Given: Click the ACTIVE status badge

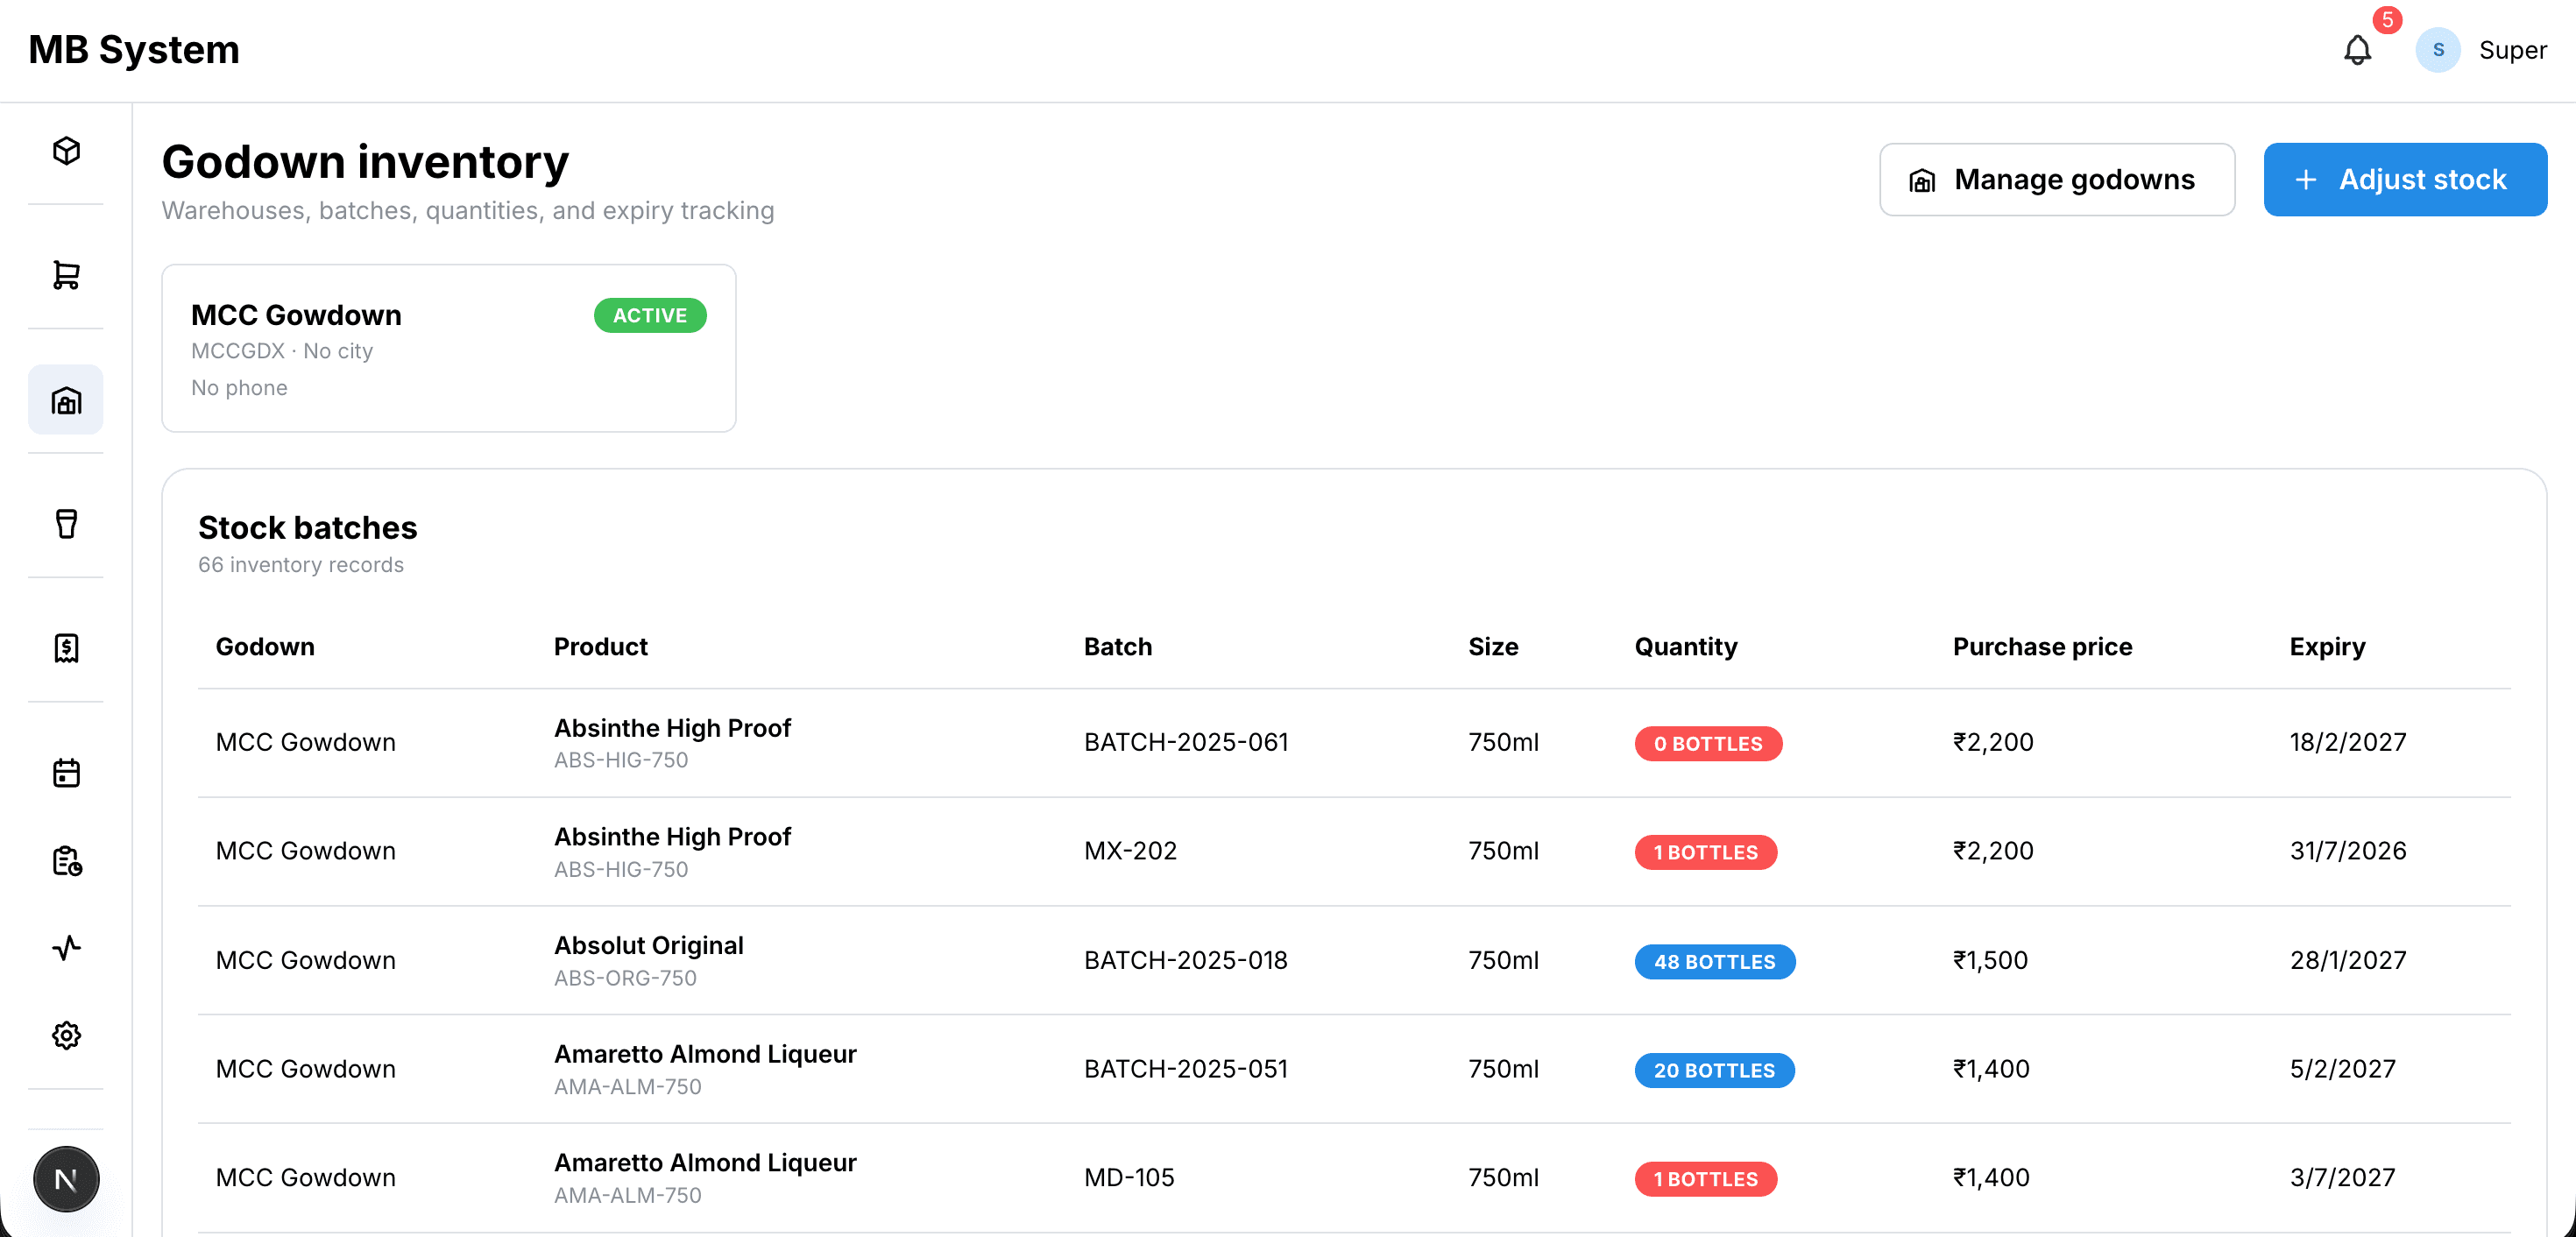Looking at the screenshot, I should point(650,316).
